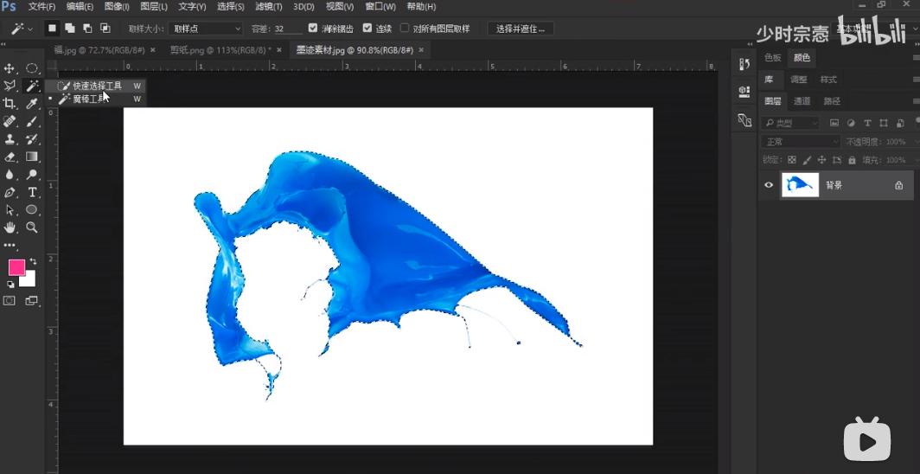This screenshot has width=920, height=474.
Task: Uncheck the anti-alias (消除锯齿) checkbox
Action: (313, 29)
